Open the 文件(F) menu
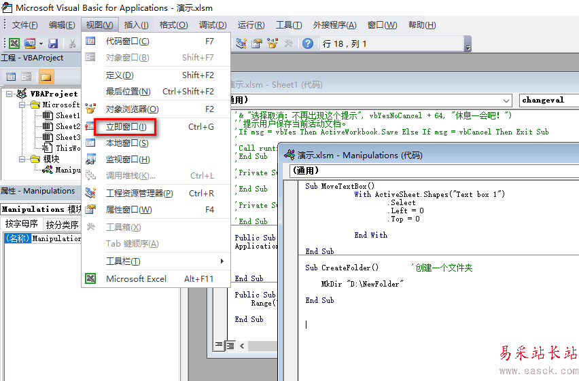579x381 pixels. [x=24, y=24]
